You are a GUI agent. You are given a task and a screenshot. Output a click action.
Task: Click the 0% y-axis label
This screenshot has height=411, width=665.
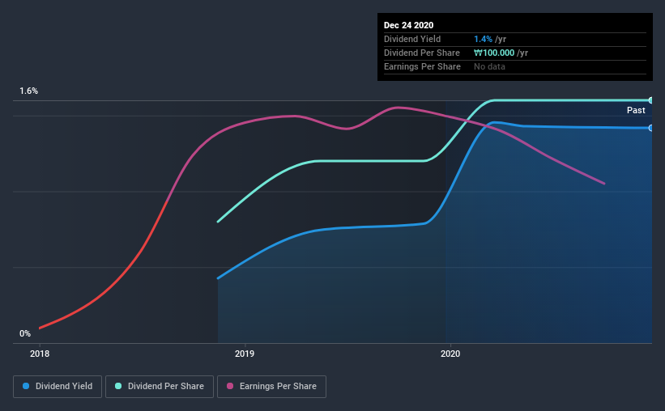tap(25, 334)
